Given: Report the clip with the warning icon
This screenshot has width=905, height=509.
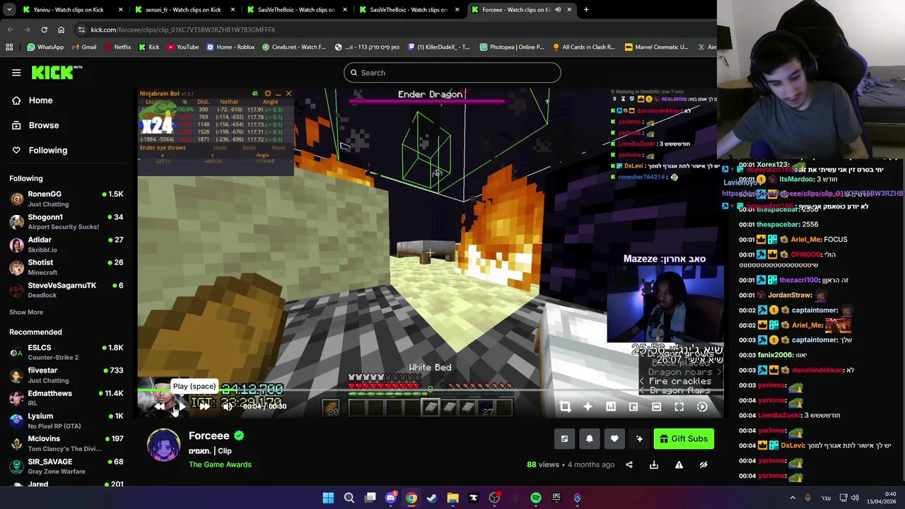Looking at the screenshot, I should point(679,464).
